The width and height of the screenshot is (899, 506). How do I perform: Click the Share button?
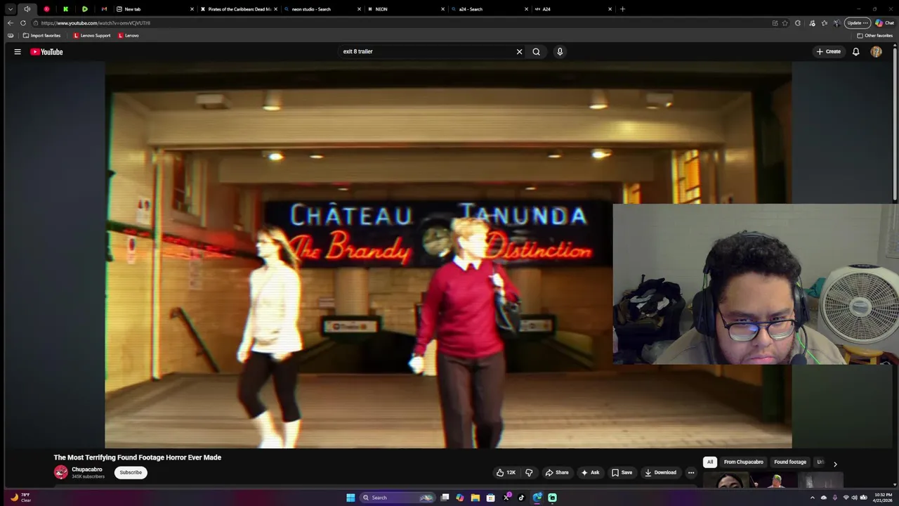point(557,472)
